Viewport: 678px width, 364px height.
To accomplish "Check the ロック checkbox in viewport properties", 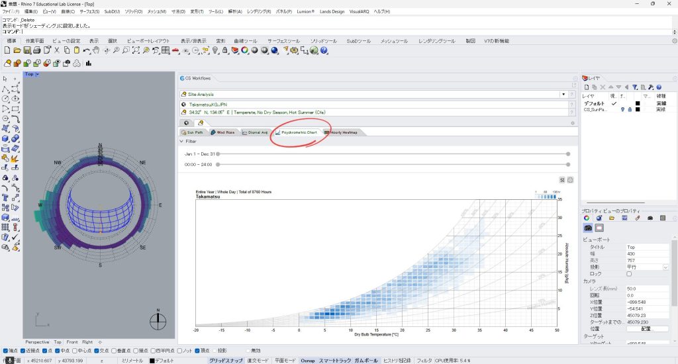I will [629, 273].
